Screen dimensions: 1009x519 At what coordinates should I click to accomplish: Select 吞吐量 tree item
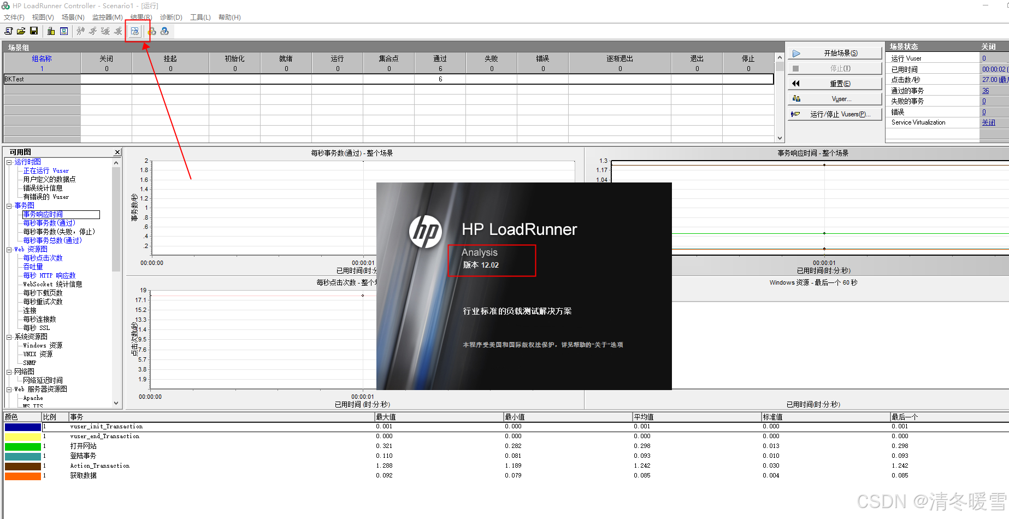point(33,267)
